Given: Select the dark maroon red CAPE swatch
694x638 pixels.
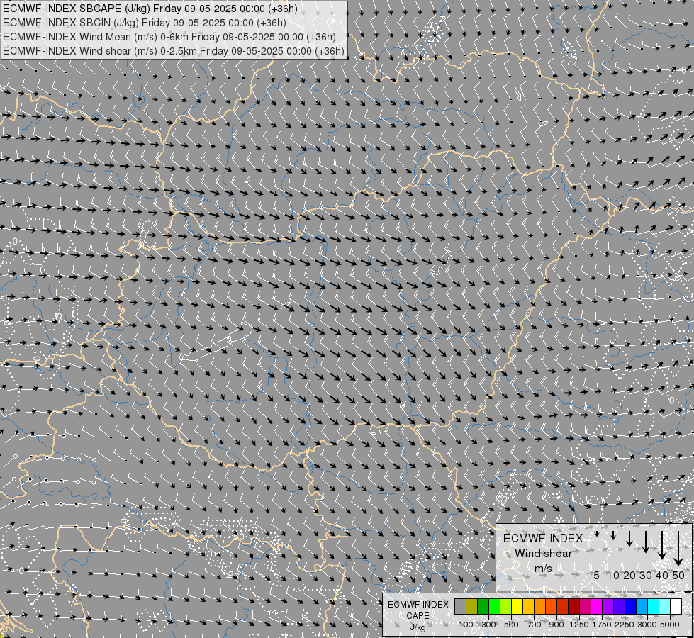Looking at the screenshot, I should point(574,607).
